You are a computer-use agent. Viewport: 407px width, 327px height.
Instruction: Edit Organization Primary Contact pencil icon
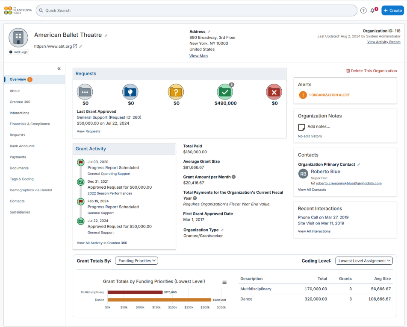(x=358, y=164)
